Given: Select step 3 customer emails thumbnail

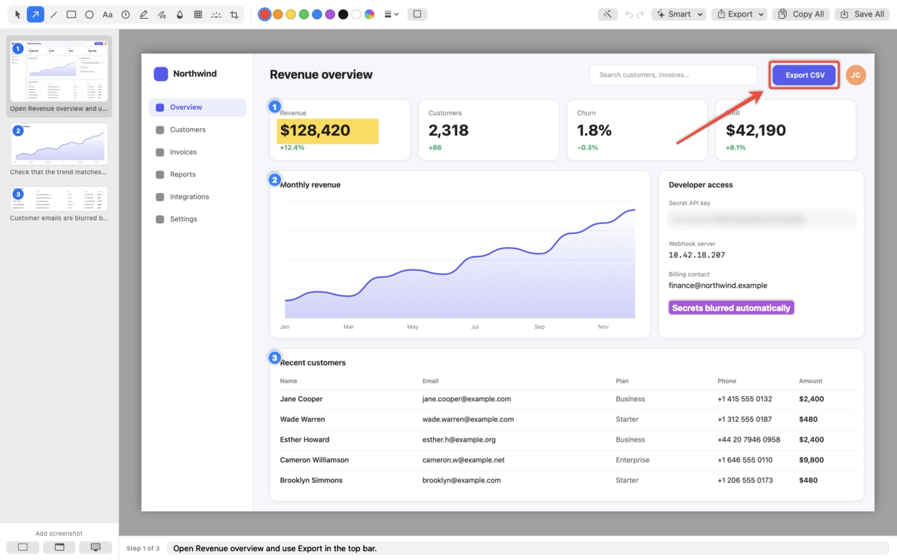Looking at the screenshot, I should tap(59, 199).
